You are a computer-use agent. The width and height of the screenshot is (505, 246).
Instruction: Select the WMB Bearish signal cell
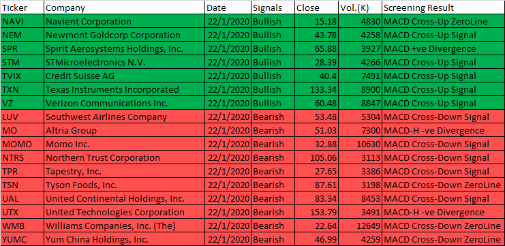[273, 226]
